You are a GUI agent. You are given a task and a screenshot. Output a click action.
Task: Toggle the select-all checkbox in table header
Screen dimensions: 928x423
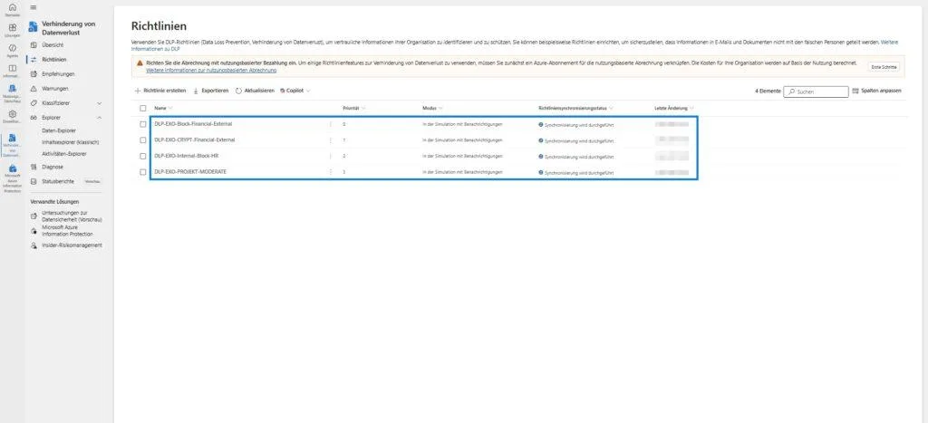pyautogui.click(x=143, y=108)
